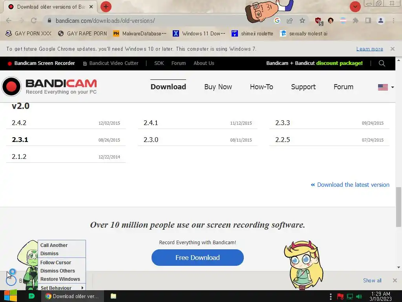Open the Bandicam site search magnifier
402x302 pixels.
[382, 63]
